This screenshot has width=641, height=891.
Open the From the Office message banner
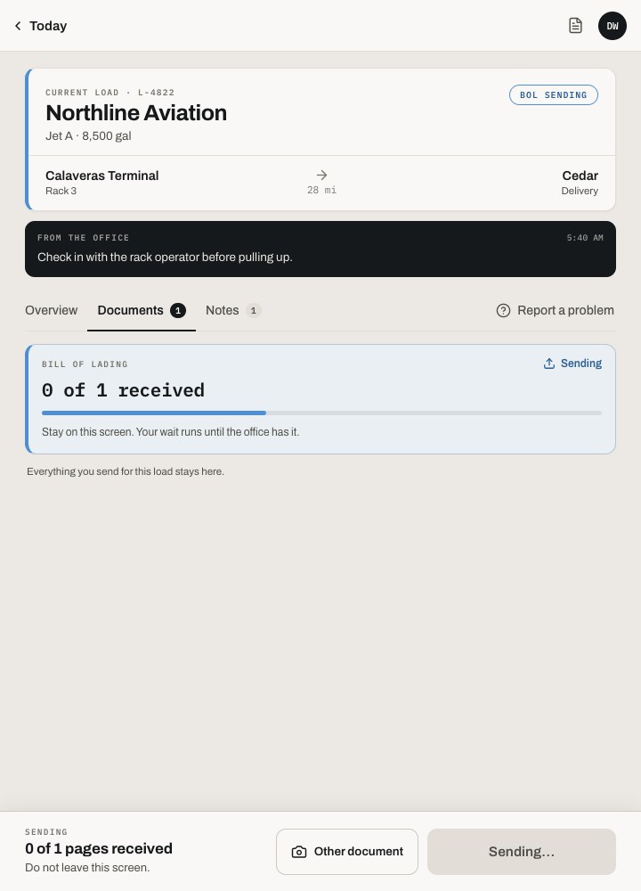tap(320, 249)
